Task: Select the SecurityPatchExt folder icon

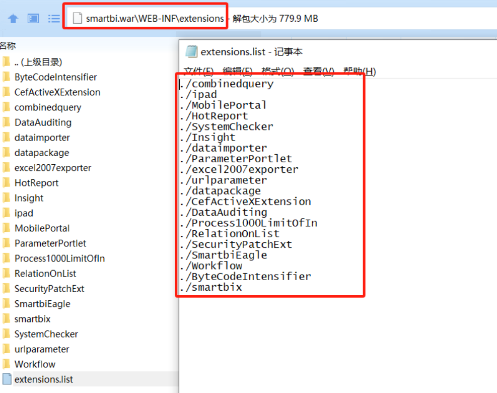Action: [6, 288]
